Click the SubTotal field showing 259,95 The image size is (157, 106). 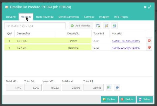click(72, 88)
